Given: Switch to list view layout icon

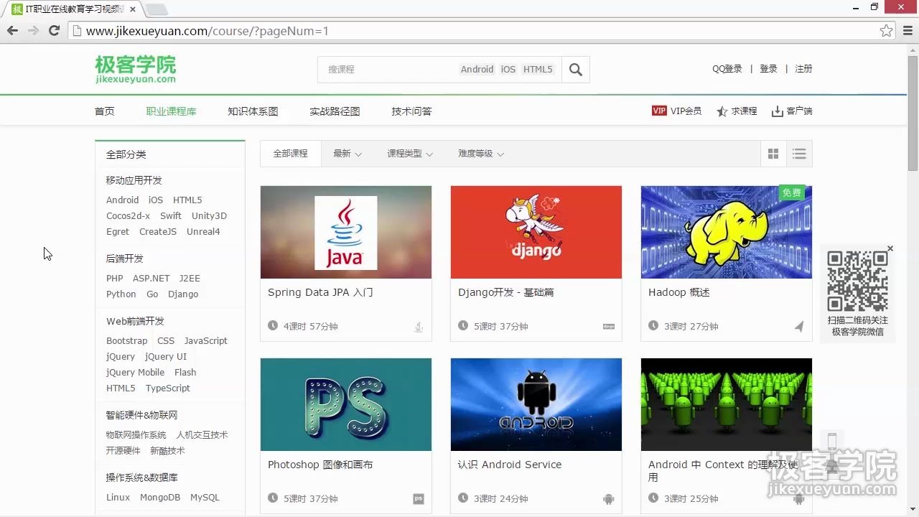Looking at the screenshot, I should (x=799, y=153).
